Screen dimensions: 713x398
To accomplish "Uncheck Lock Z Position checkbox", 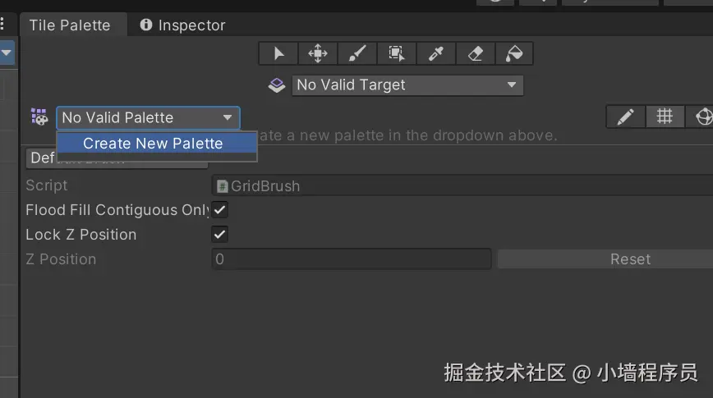I will (220, 235).
